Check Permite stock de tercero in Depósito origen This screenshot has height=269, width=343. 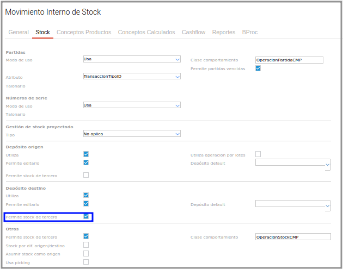point(86,175)
